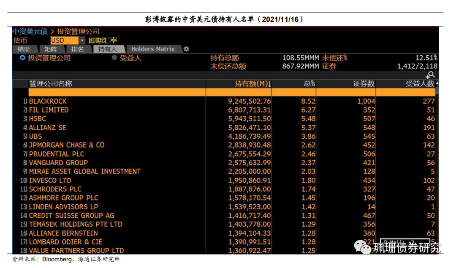This screenshot has width=456, height=268.
Task: Select the INVESCO LTD row
Action: [224, 180]
